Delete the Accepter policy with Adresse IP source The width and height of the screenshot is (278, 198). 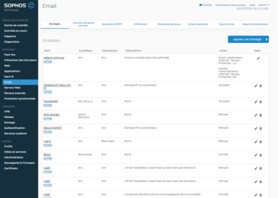tap(261, 86)
